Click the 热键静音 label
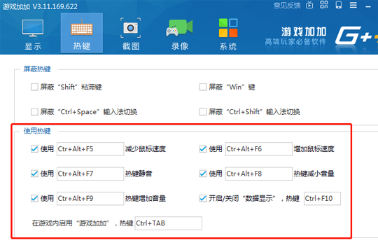 pyautogui.click(x=139, y=174)
